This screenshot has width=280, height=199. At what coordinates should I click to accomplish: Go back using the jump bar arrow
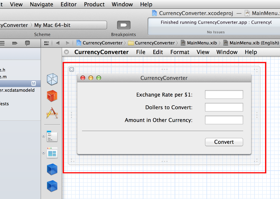(57, 43)
